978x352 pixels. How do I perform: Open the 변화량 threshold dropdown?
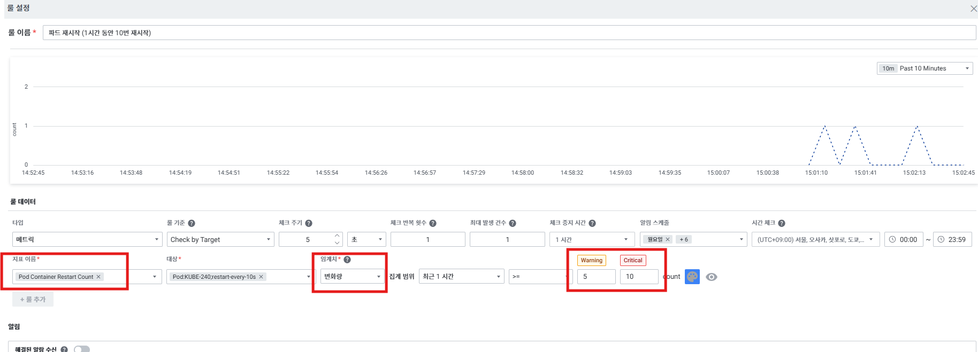tap(352, 277)
